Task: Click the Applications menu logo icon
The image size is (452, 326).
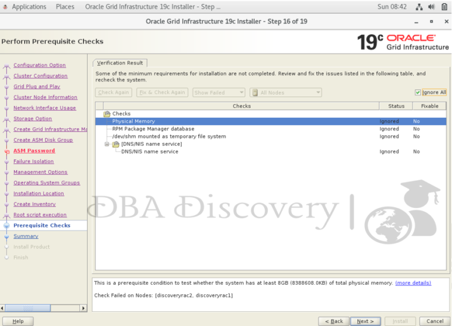Action: pyautogui.click(x=5, y=7)
